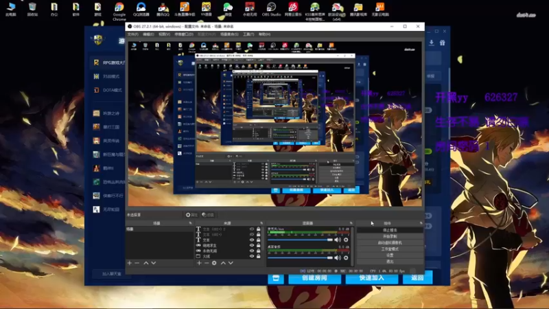Image resolution: width=549 pixels, height=309 pixels.
Task: Click the 停止推流 stop streaming button
Action: [390, 230]
